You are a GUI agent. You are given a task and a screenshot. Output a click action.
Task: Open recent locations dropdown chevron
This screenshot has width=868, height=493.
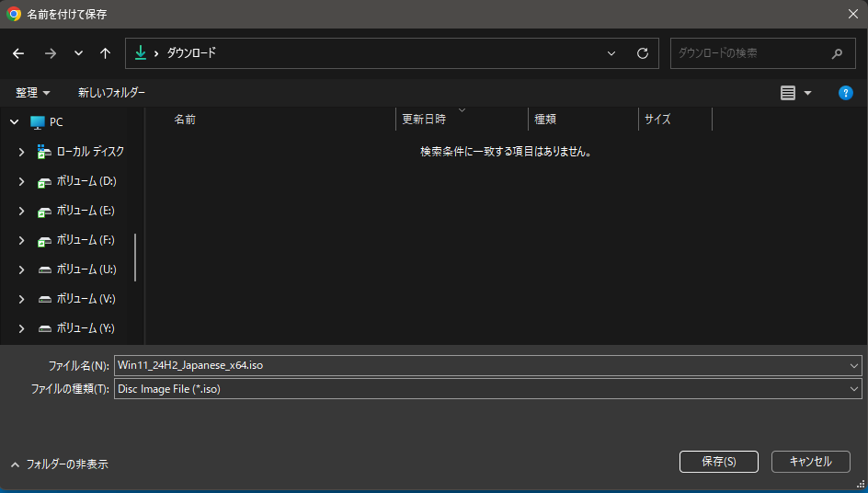click(78, 53)
